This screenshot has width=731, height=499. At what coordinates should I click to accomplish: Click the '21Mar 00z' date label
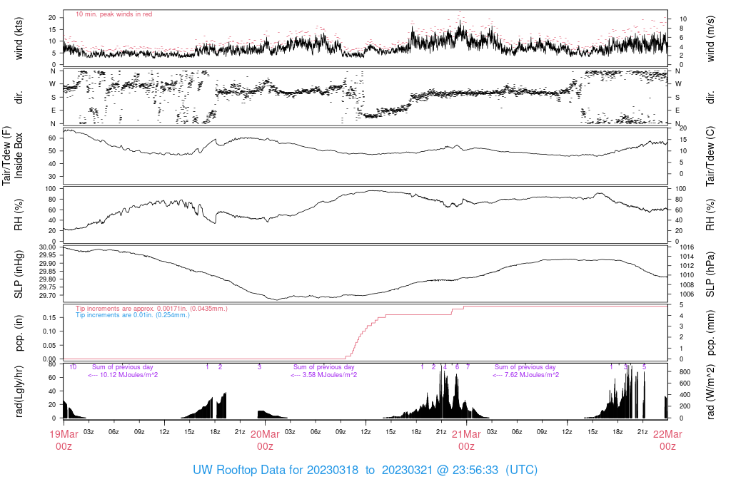pyautogui.click(x=466, y=440)
